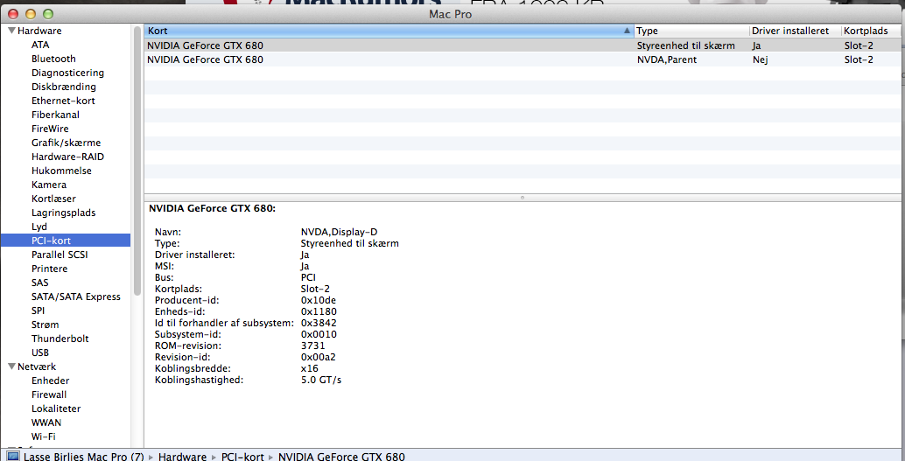Select Bluetooth in the sidebar
Screen dimensions: 905x461
(53, 59)
